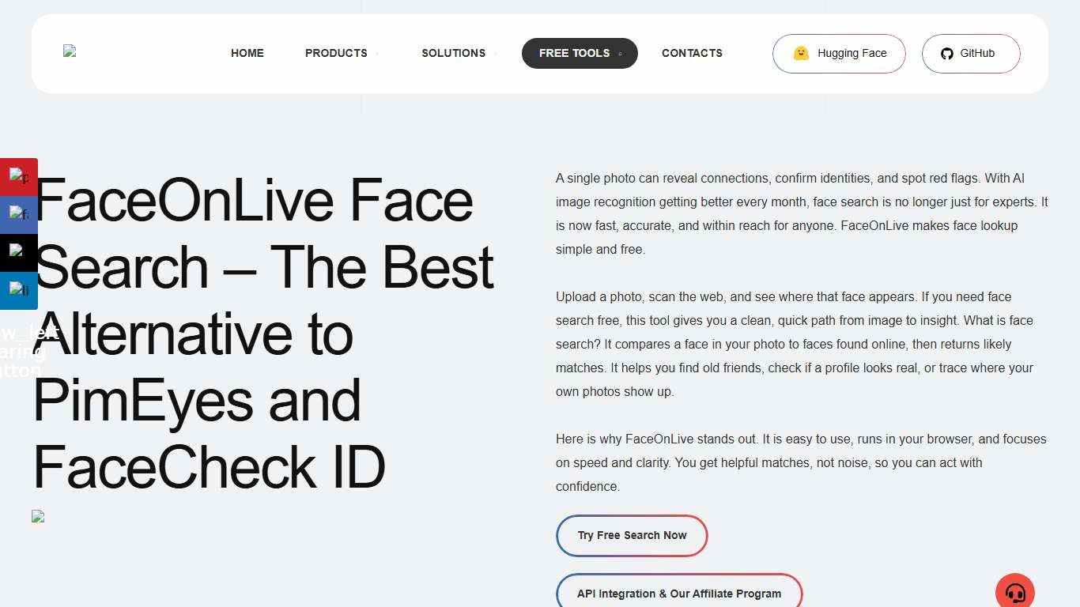Click the Try Free Search Now button

point(632,535)
